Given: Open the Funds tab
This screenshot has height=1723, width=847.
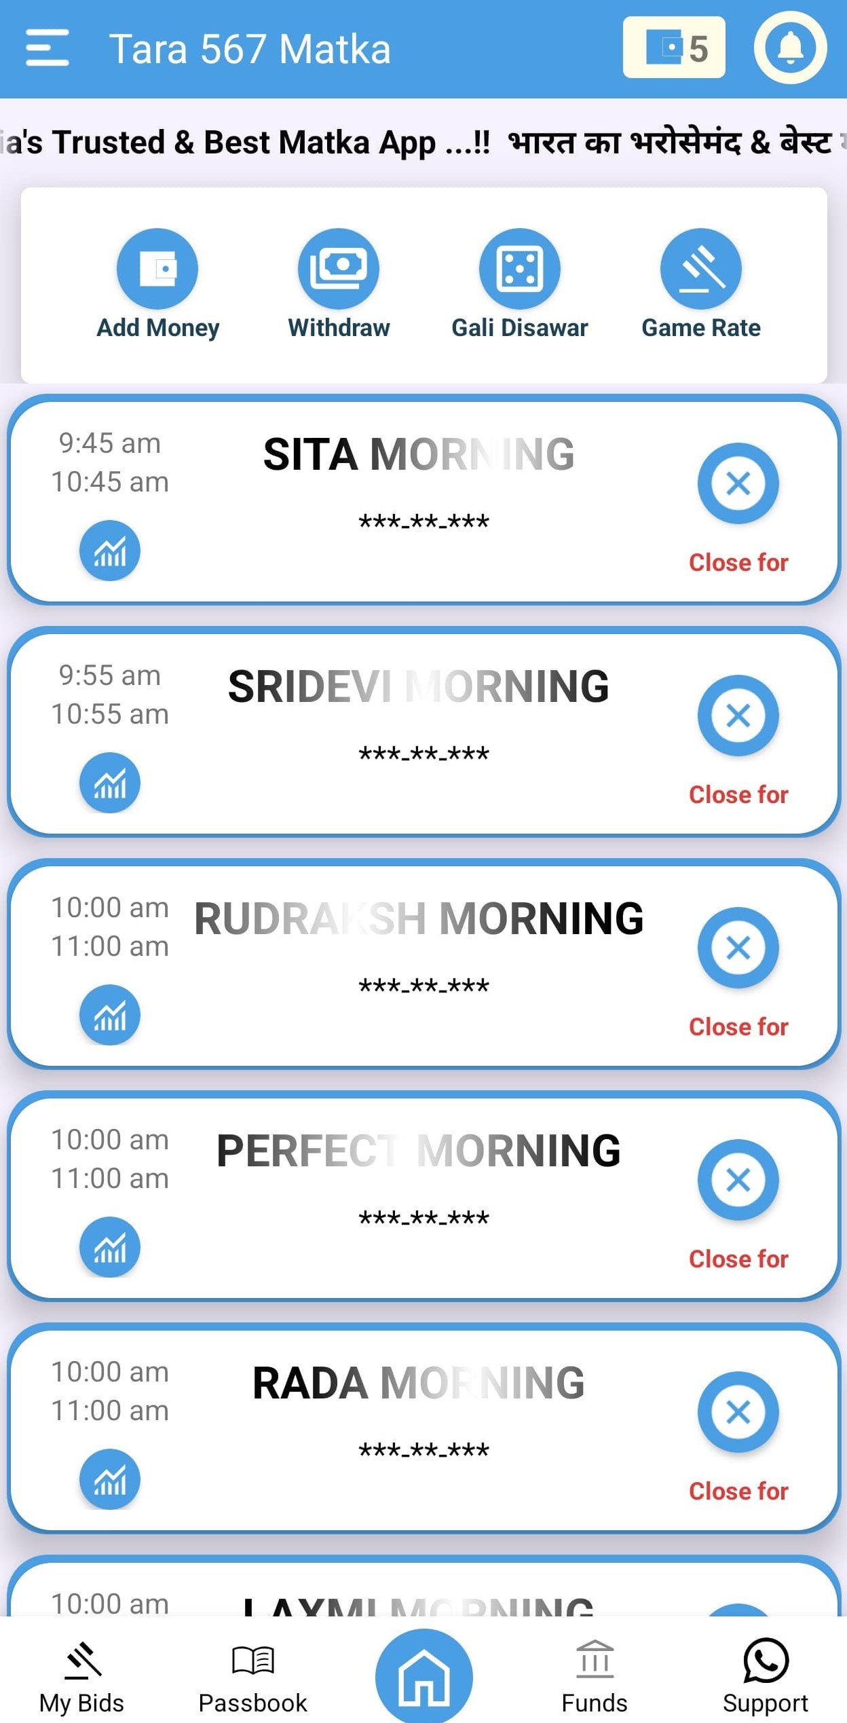Looking at the screenshot, I should [595, 1675].
